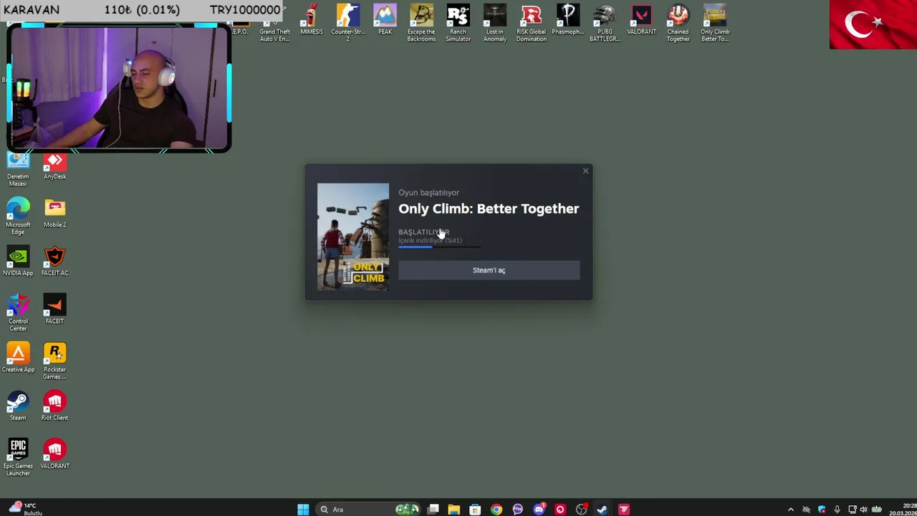Open Denetim Masası control panel icon

pyautogui.click(x=18, y=171)
